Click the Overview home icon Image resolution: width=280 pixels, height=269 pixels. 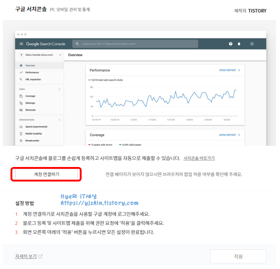pyautogui.click(x=21, y=65)
